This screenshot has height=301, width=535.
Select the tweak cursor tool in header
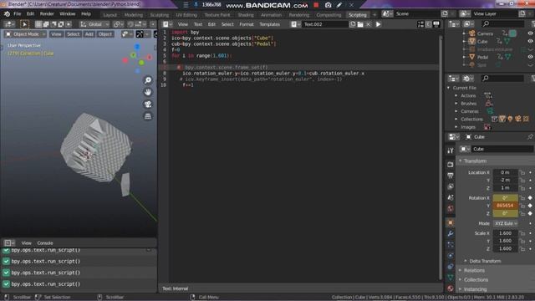tap(24, 24)
